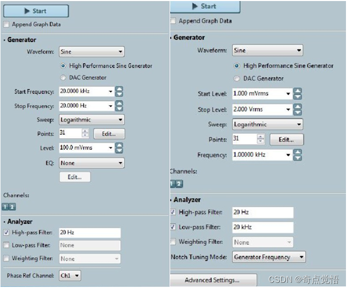347x289 pixels.
Task: Uncheck Low-pass Filter in right Analyzer
Action: tap(173, 227)
